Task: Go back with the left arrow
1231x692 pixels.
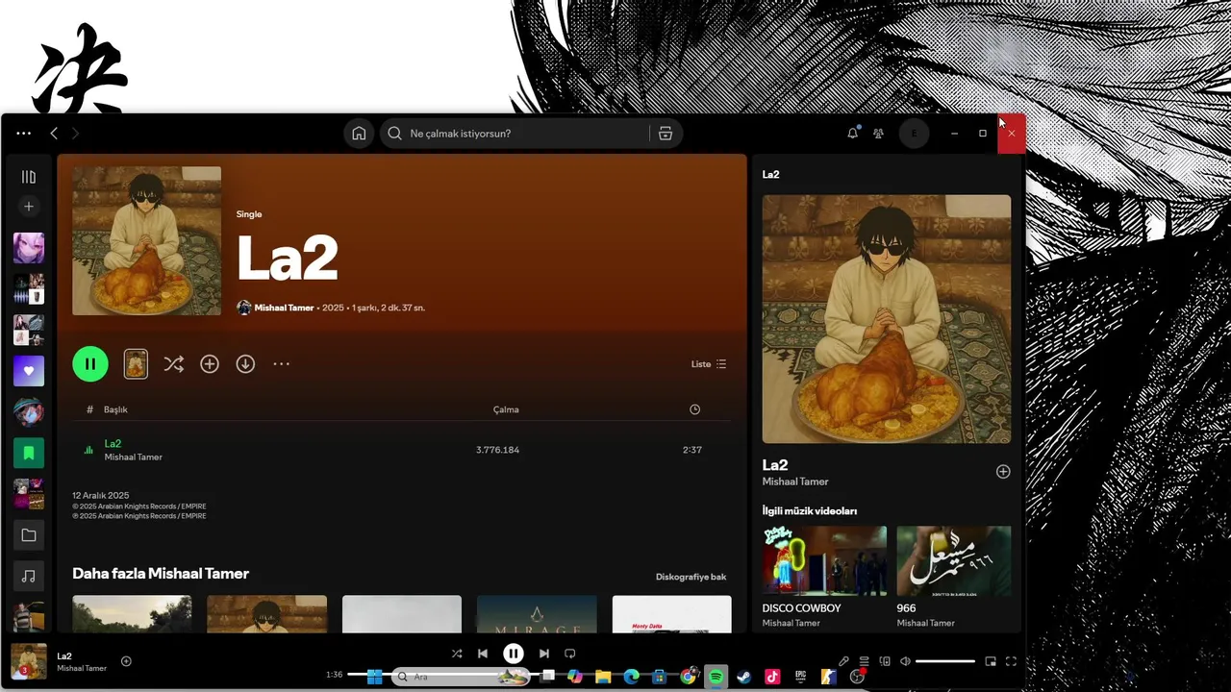Action: 54,134
